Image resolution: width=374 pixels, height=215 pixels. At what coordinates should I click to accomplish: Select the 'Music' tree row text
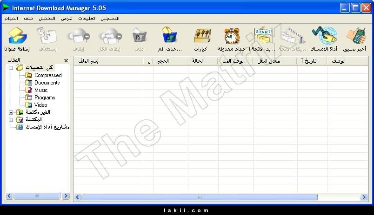41,90
